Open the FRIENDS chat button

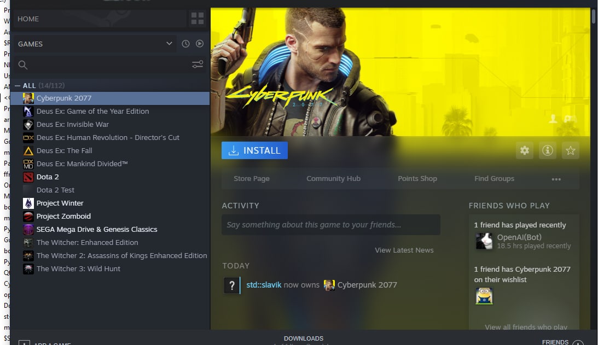click(555, 342)
